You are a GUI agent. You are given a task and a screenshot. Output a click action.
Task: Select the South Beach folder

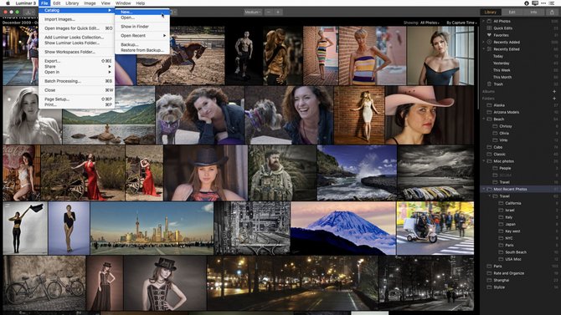coord(516,252)
